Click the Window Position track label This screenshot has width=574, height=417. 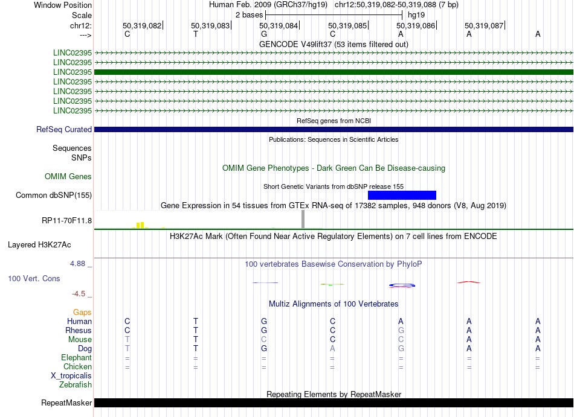[63, 5]
